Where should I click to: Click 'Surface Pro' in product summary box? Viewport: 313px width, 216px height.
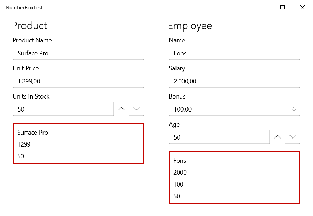[33, 133]
